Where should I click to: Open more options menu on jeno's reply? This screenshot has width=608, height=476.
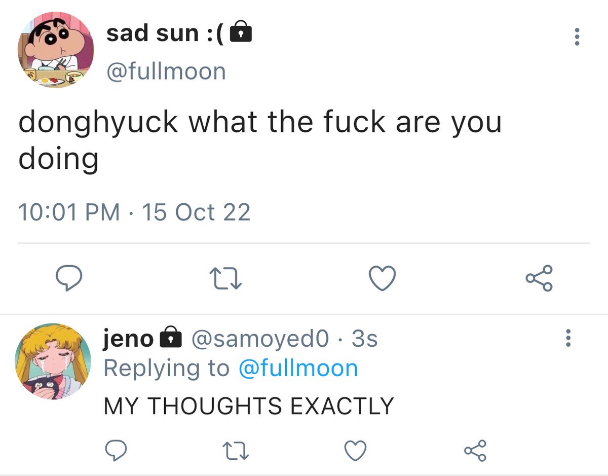coord(568,338)
